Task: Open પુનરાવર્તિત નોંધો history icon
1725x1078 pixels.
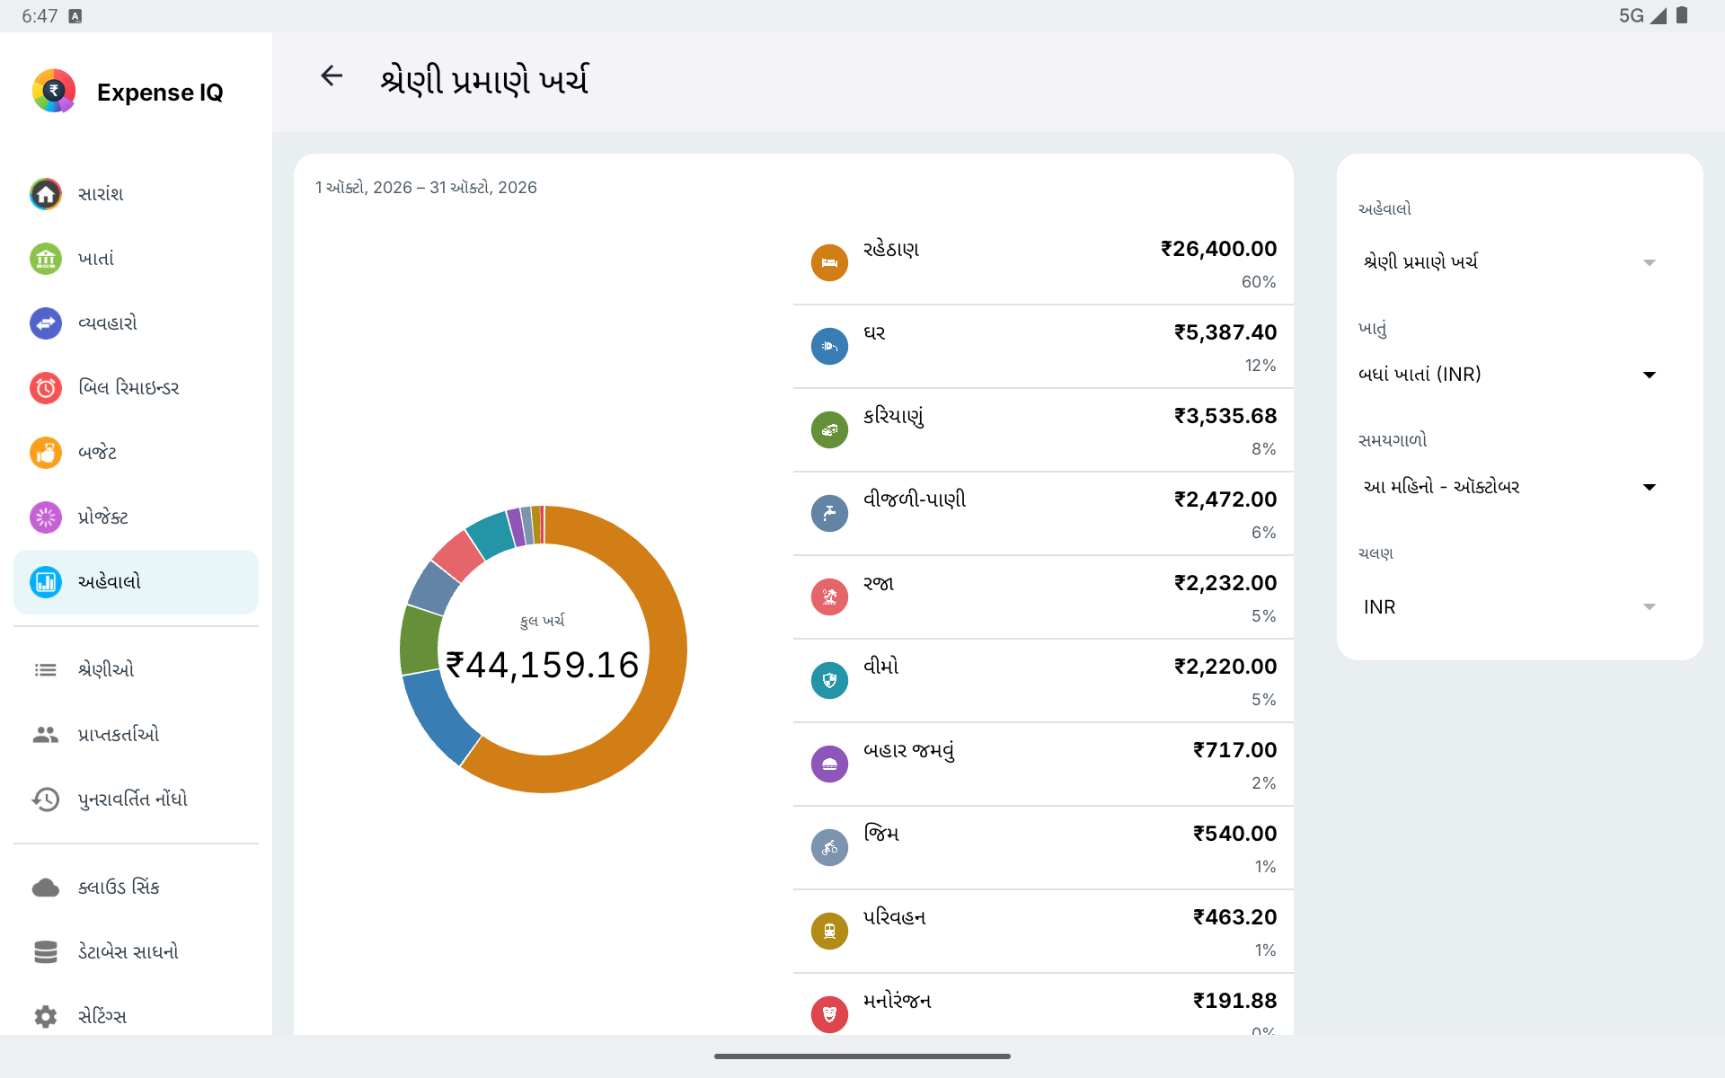Action: click(x=46, y=800)
